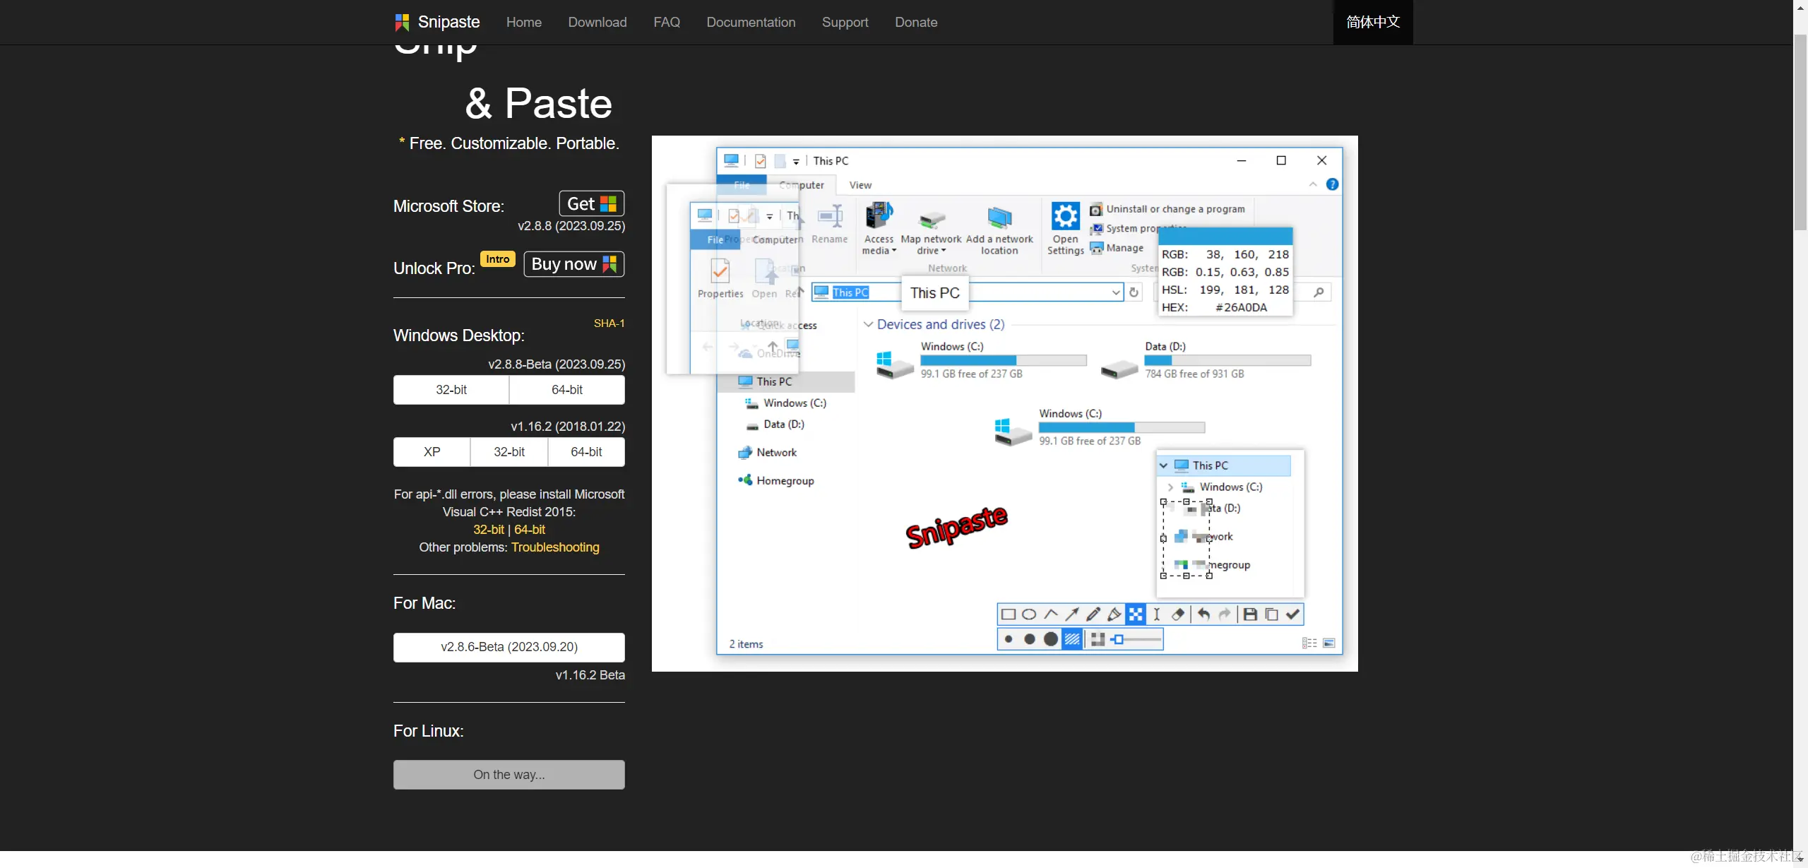Select the marker pen tool icon
The image size is (1808, 868).
[1114, 614]
